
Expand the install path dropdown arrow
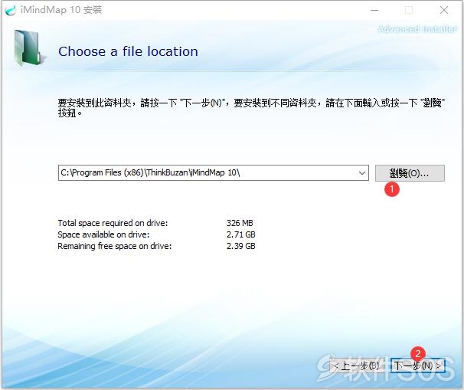(x=361, y=173)
